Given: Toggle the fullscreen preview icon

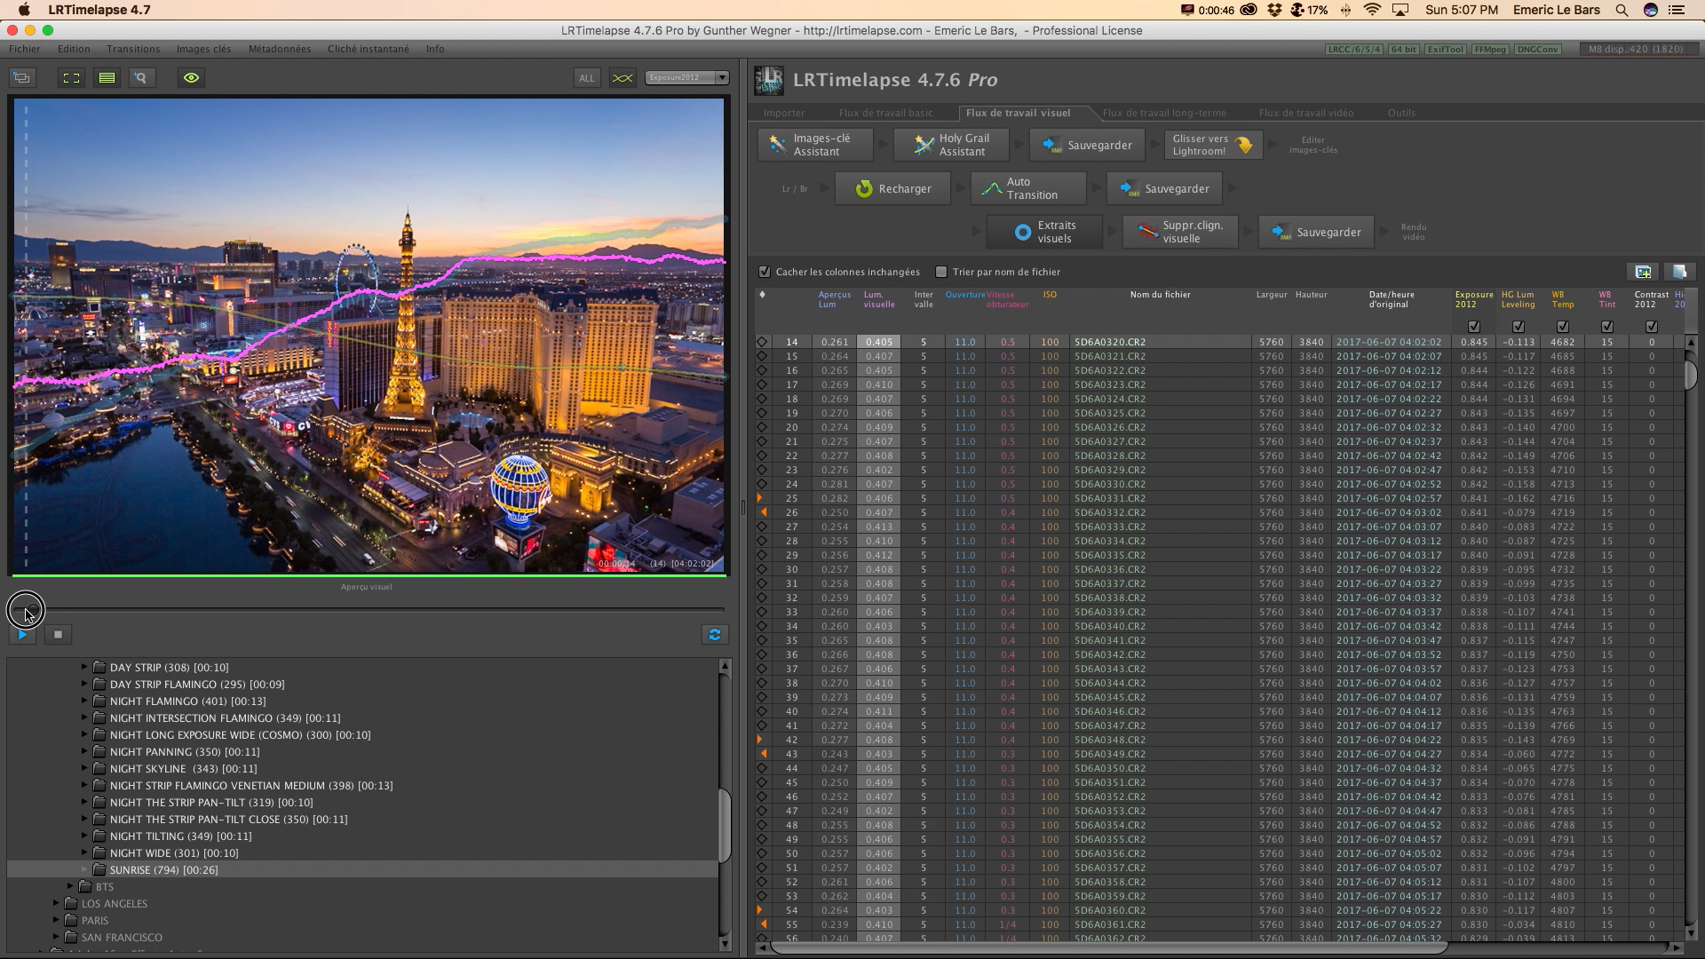Looking at the screenshot, I should tap(71, 78).
